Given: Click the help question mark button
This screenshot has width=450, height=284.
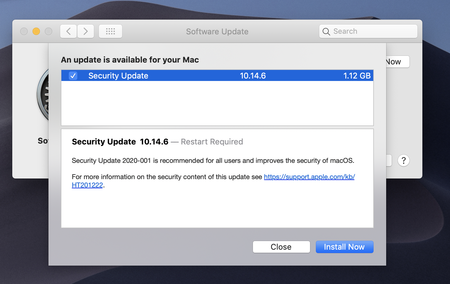Looking at the screenshot, I should (404, 160).
